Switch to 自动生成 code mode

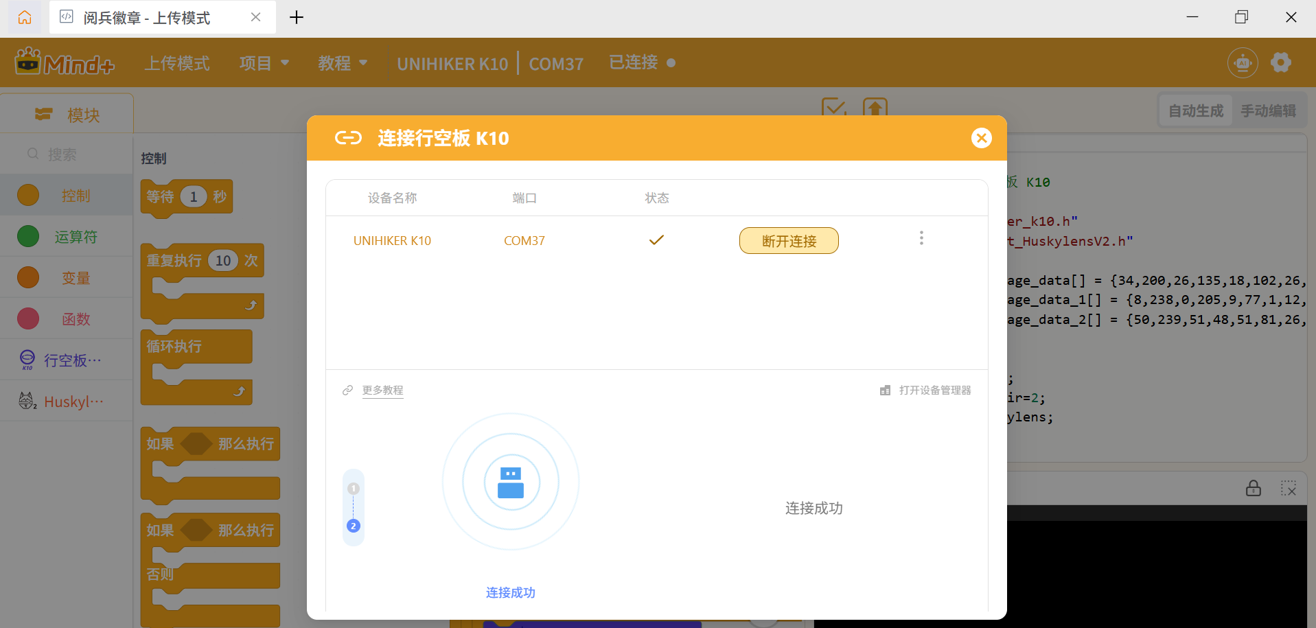coord(1196,111)
